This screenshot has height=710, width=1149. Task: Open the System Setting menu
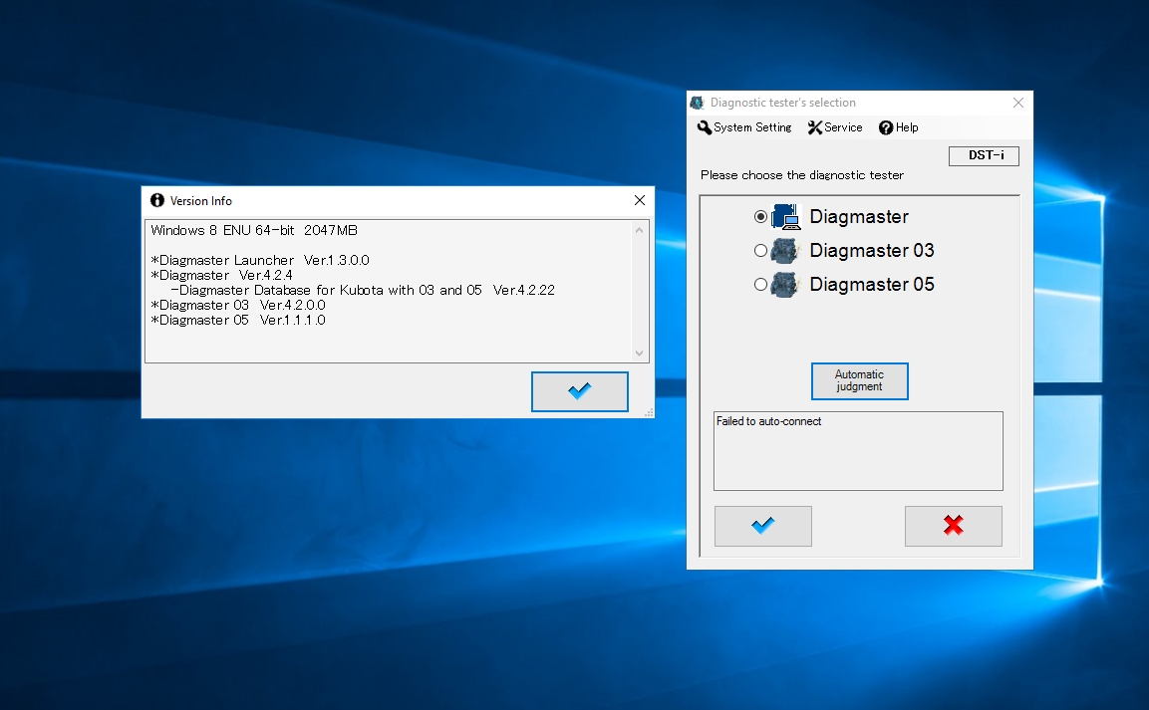click(x=752, y=127)
